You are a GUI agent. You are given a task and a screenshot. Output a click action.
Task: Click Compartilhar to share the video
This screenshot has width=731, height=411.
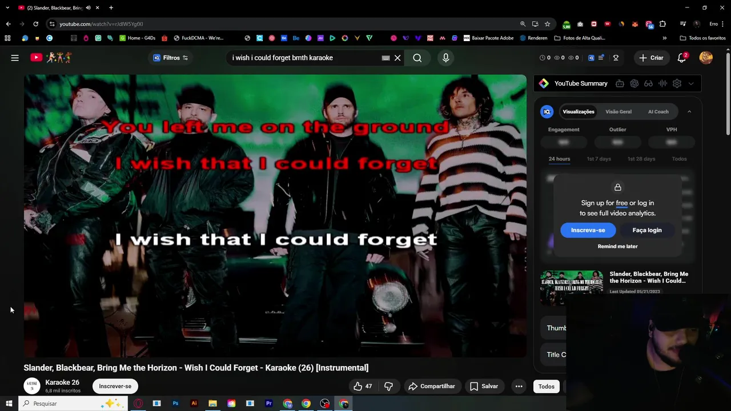(432, 386)
